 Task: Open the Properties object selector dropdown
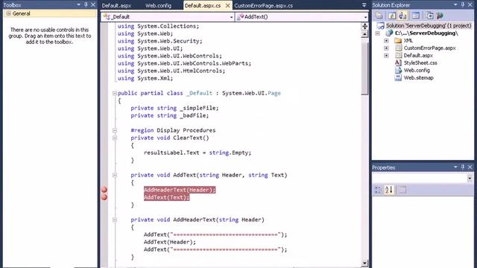click(470, 178)
